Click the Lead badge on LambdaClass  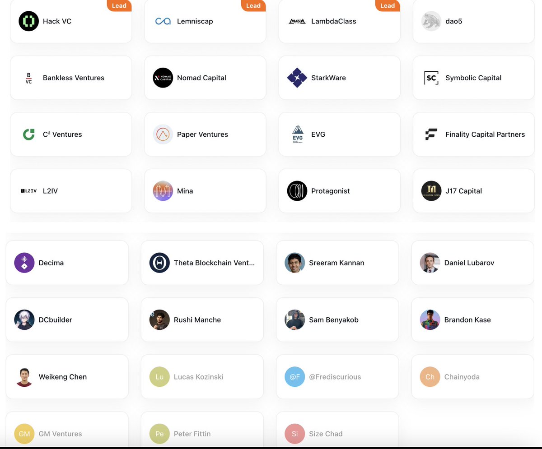(388, 5)
